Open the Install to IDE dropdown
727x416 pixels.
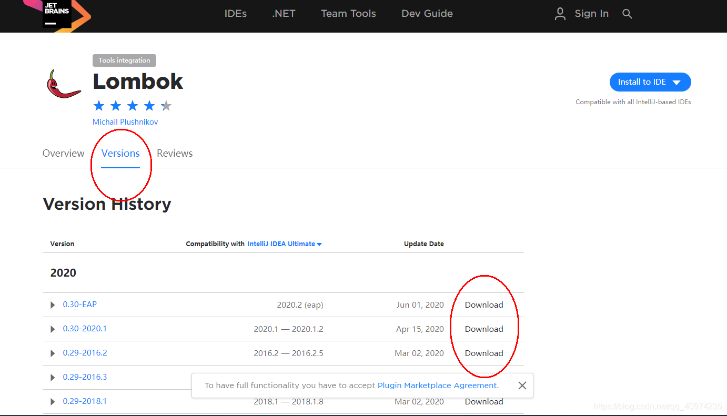(650, 82)
